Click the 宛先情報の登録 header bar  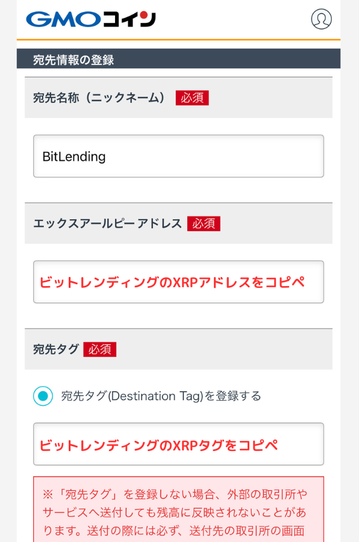click(178, 59)
